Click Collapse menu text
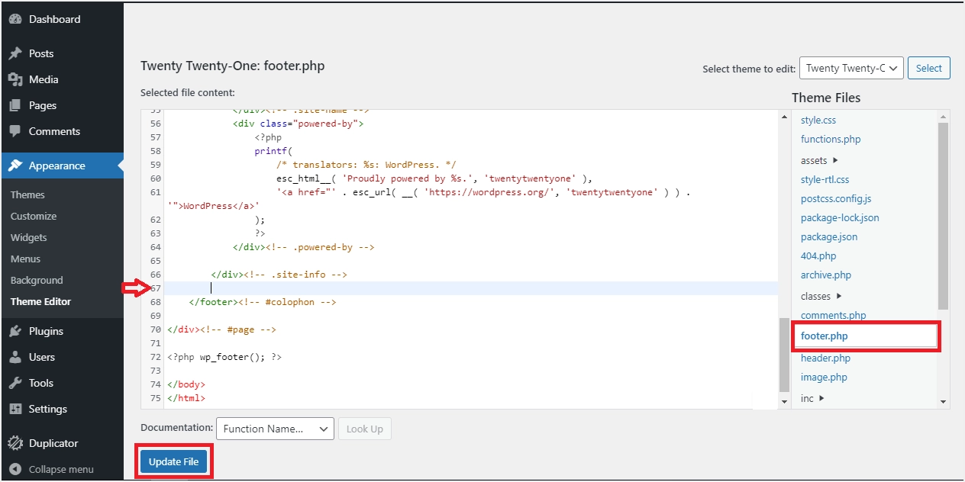 click(x=61, y=469)
